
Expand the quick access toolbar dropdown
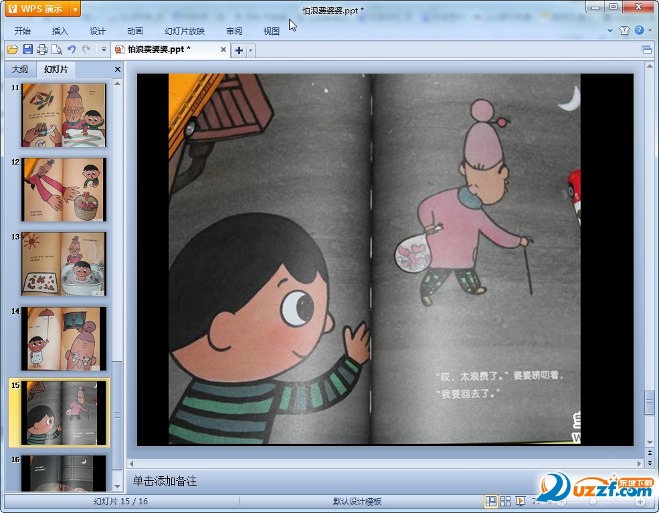pos(104,49)
